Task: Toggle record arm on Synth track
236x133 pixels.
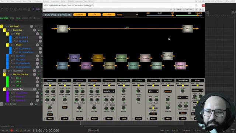Action: (6, 104)
